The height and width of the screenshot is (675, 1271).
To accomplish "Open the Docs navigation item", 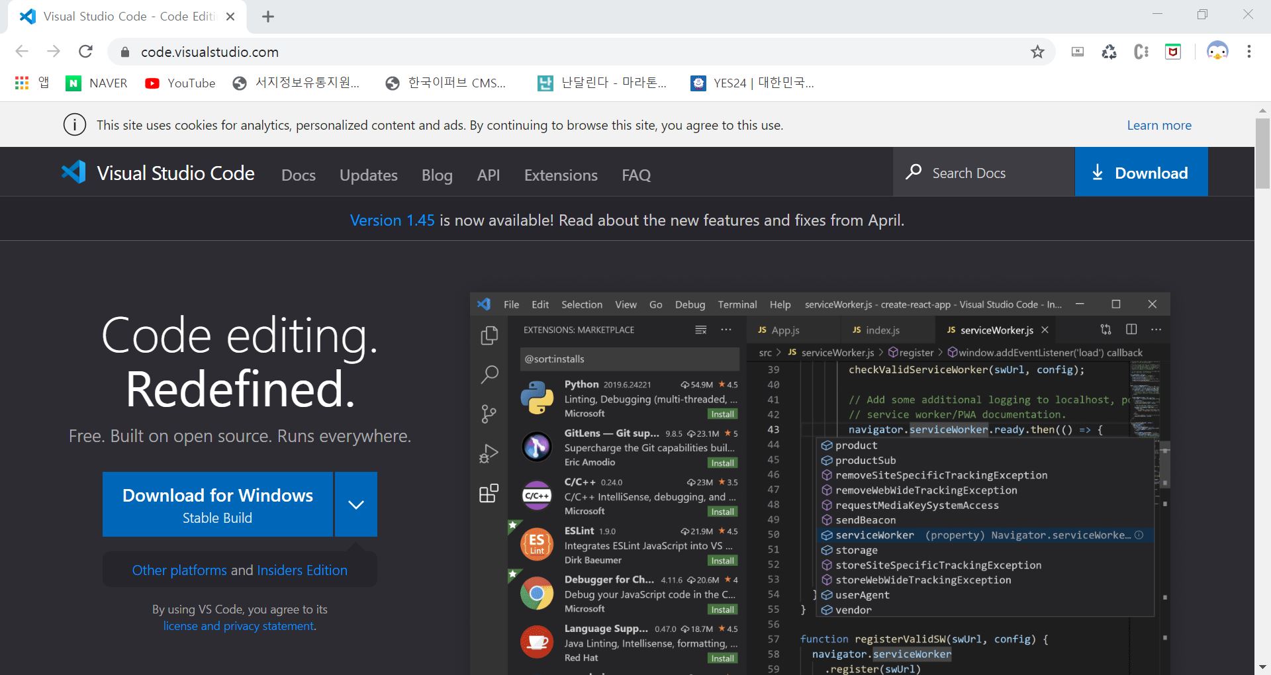I will [x=299, y=175].
